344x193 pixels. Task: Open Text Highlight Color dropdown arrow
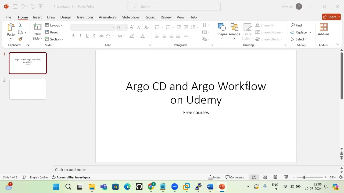point(137,36)
